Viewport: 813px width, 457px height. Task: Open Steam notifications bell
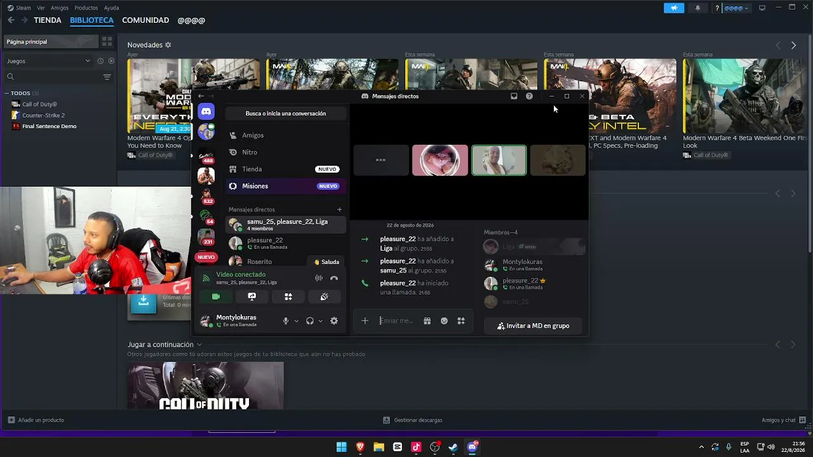(x=697, y=8)
